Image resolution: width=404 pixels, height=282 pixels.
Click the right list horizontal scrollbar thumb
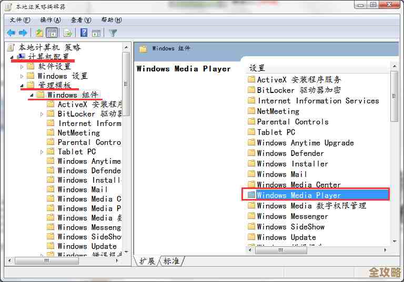[281, 250]
